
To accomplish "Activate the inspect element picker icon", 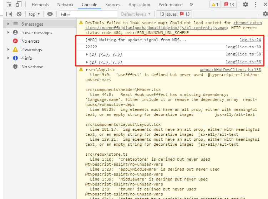I will click(x=9, y=4).
